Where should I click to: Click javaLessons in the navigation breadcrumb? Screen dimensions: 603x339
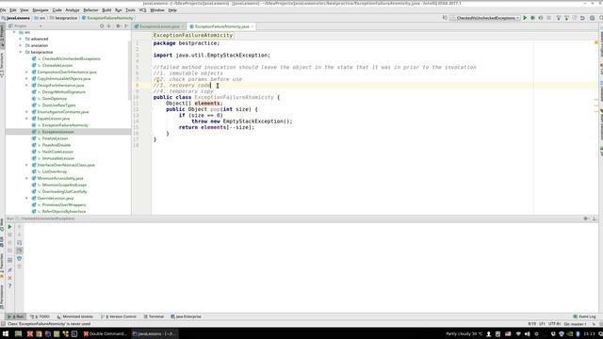[16, 18]
